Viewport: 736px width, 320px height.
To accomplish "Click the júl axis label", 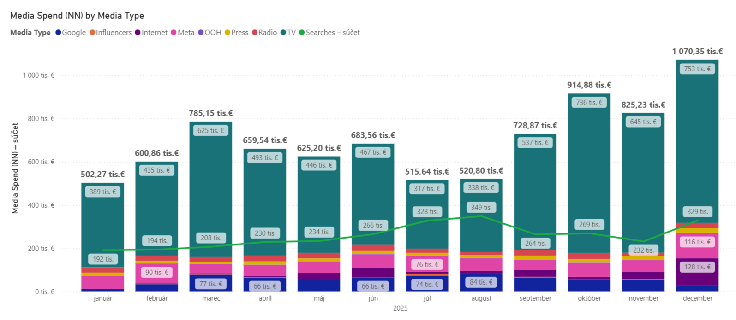I will [x=427, y=298].
